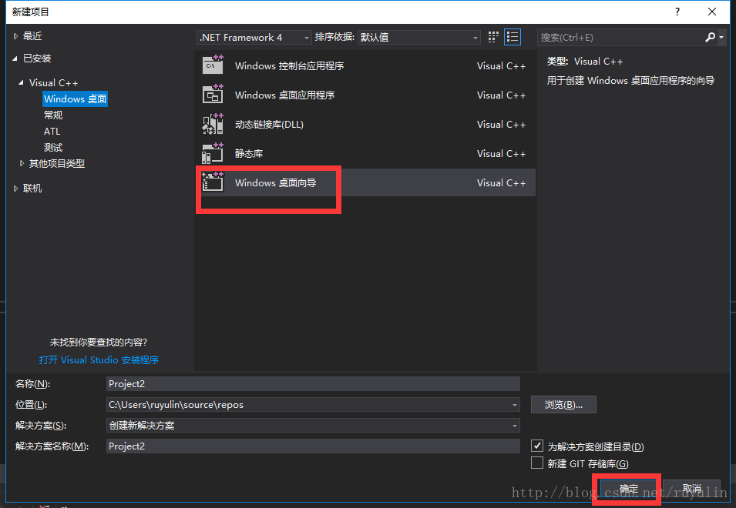Click the 动态链接库(DLL) template icon
Screen dimensions: 736x508
click(x=213, y=123)
